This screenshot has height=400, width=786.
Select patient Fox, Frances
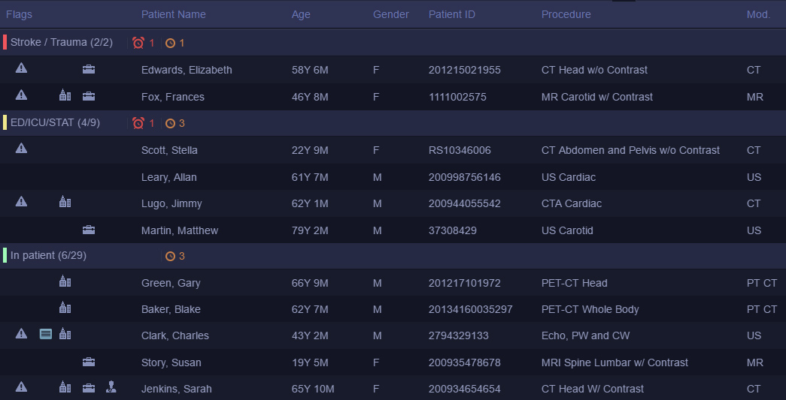click(173, 97)
